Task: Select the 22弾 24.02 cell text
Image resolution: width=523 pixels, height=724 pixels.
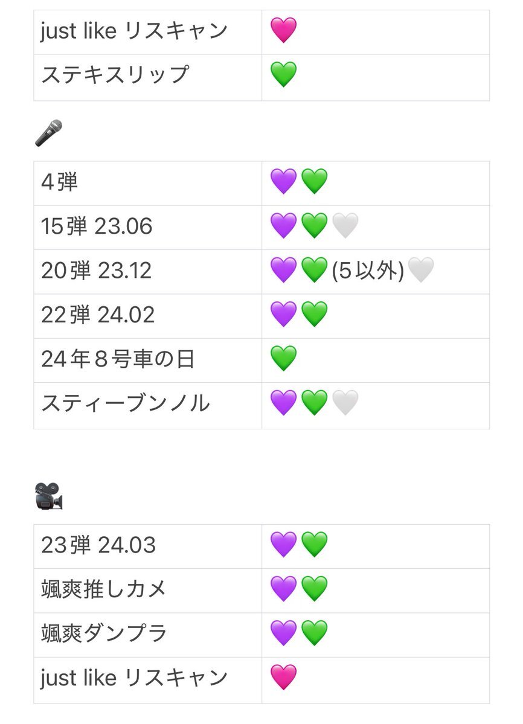Action: (x=98, y=315)
